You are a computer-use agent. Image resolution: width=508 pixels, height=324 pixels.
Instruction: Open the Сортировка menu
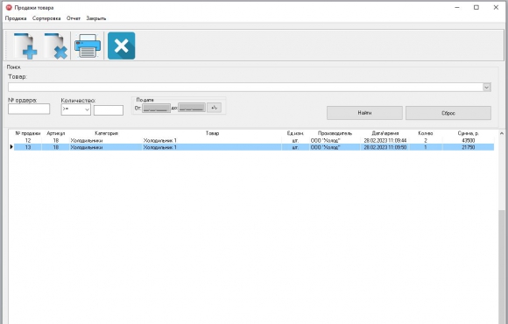(x=46, y=18)
